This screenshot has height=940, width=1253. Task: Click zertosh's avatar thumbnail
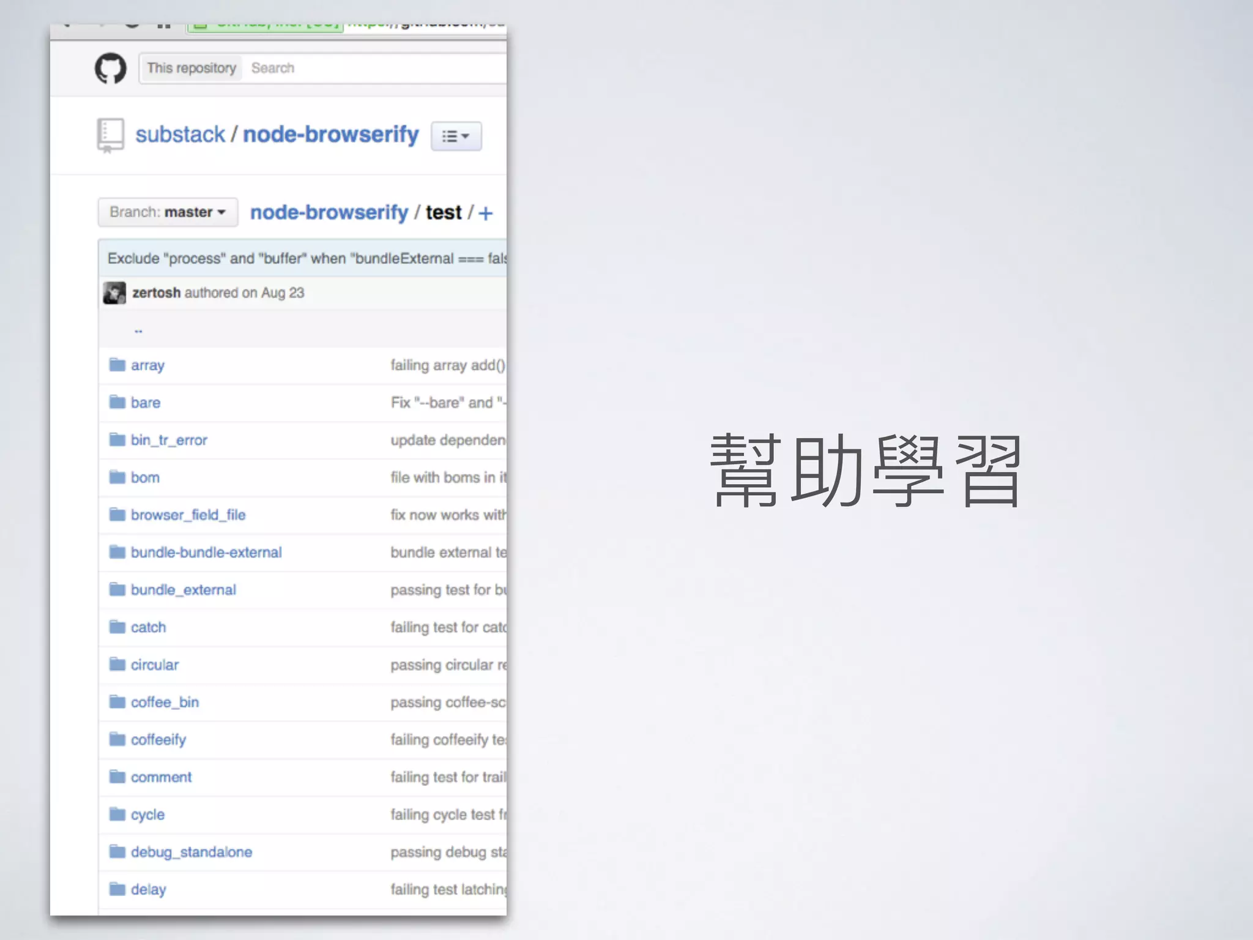pyautogui.click(x=114, y=293)
